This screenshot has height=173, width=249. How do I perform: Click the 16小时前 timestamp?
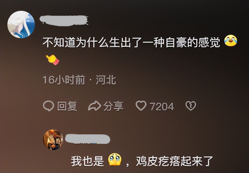tap(64, 80)
